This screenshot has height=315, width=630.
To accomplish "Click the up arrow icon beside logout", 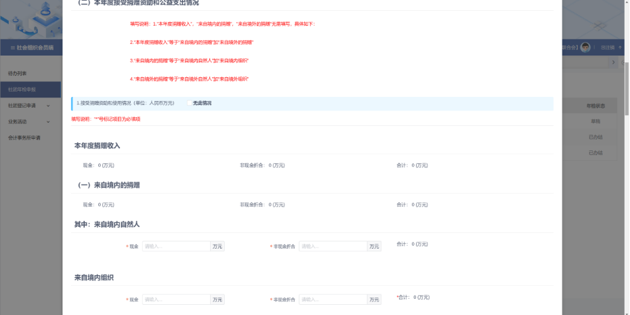I will click(620, 47).
